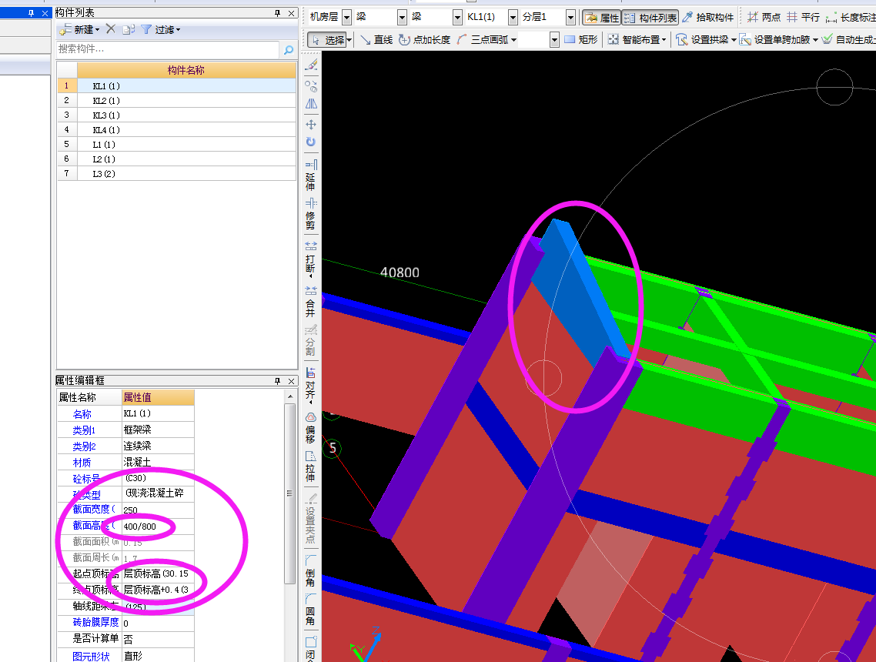The height and width of the screenshot is (662, 876).
Task: Click the 设置拱梁 arch beam tool
Action: point(706,40)
